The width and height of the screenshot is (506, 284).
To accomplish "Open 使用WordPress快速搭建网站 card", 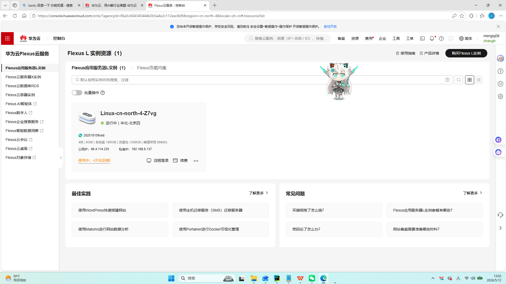I will click(x=120, y=210).
